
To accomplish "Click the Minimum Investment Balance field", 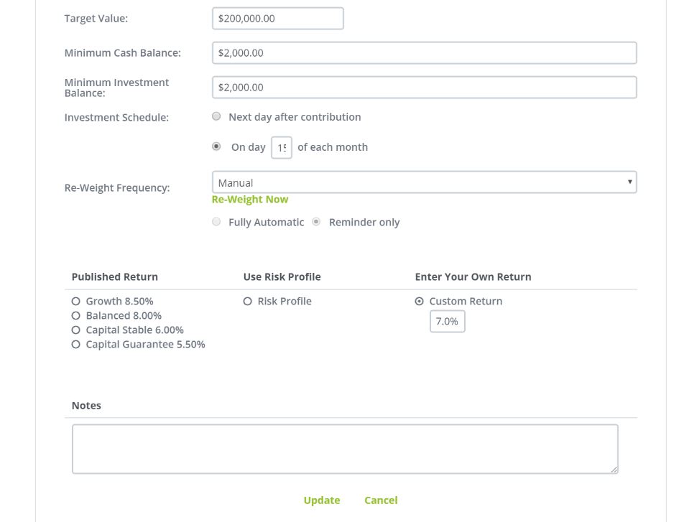I will (x=424, y=88).
